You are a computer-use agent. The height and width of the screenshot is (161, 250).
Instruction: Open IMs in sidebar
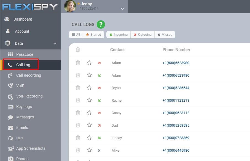pos(19,138)
